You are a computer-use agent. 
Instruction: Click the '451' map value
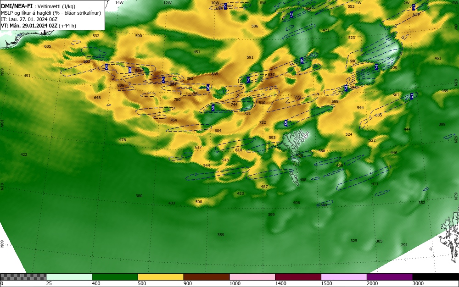(x=197, y=52)
